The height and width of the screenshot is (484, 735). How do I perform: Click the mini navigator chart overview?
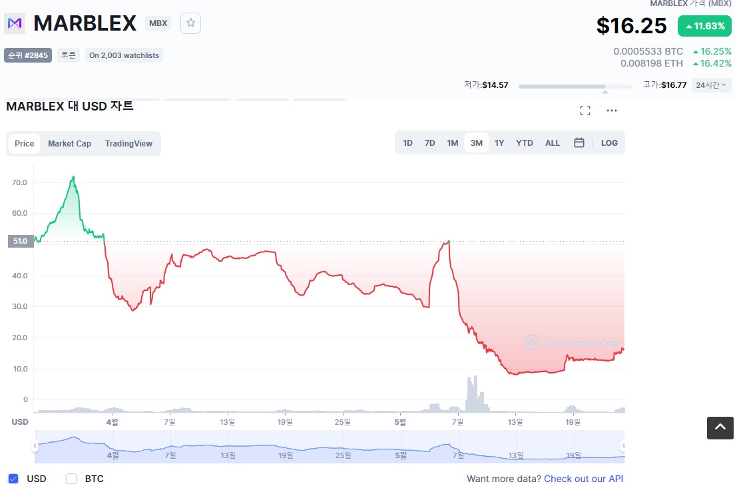pyautogui.click(x=329, y=447)
